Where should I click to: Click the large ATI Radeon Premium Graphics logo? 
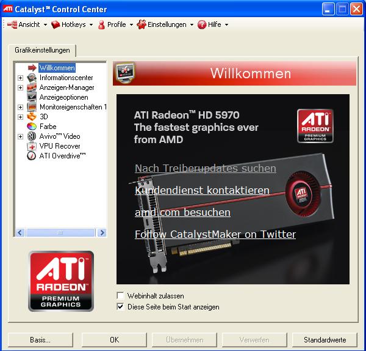pos(61,281)
